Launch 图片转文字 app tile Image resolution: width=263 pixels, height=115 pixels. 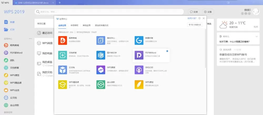(x=112, y=55)
